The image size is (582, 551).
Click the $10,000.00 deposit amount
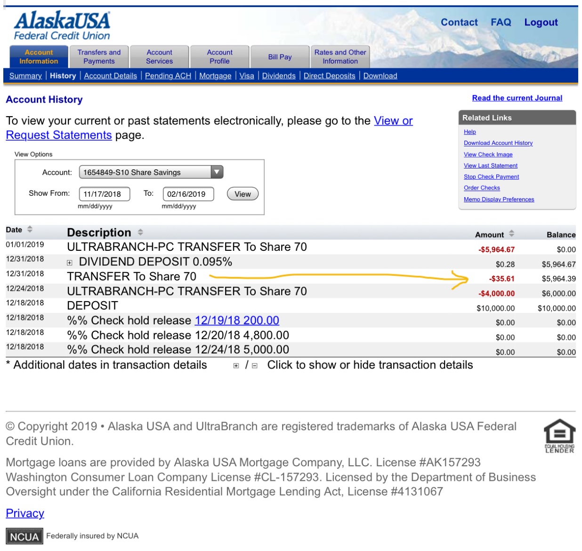pos(496,308)
